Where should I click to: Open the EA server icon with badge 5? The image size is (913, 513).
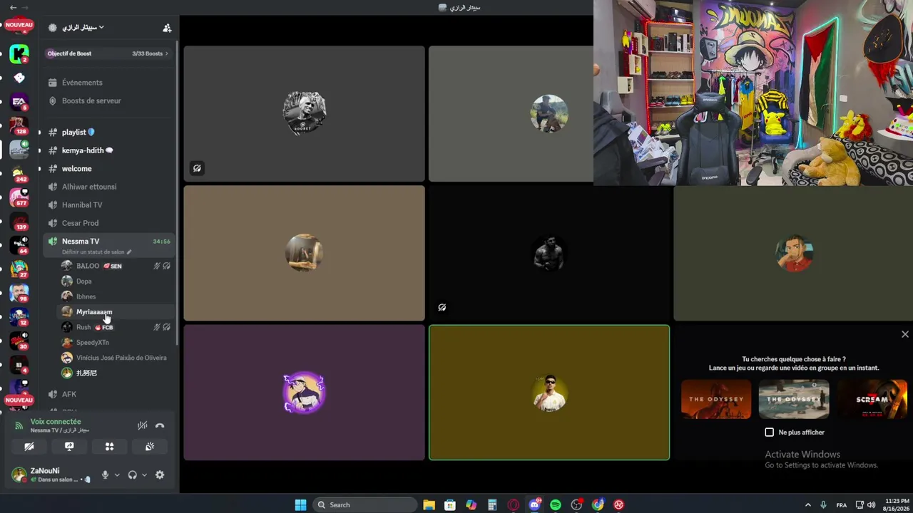coord(19,102)
